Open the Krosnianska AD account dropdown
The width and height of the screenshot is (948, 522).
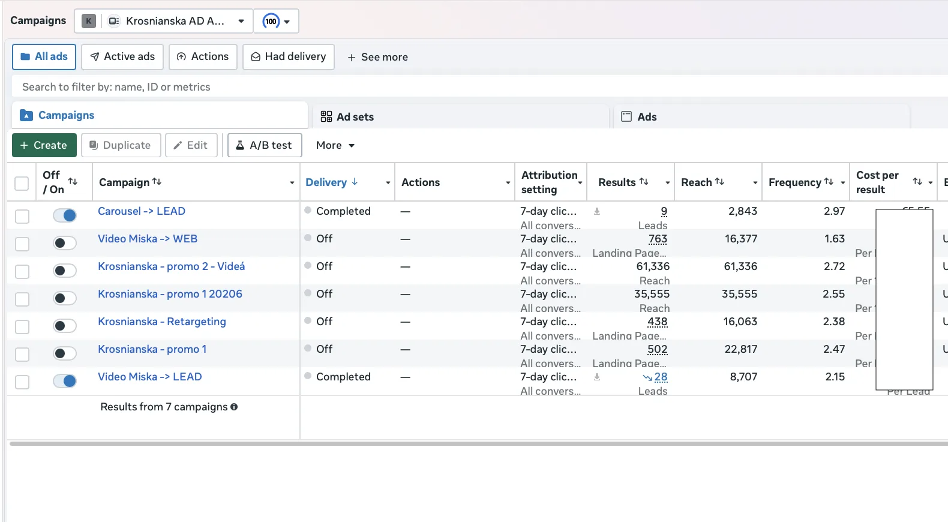(x=241, y=21)
